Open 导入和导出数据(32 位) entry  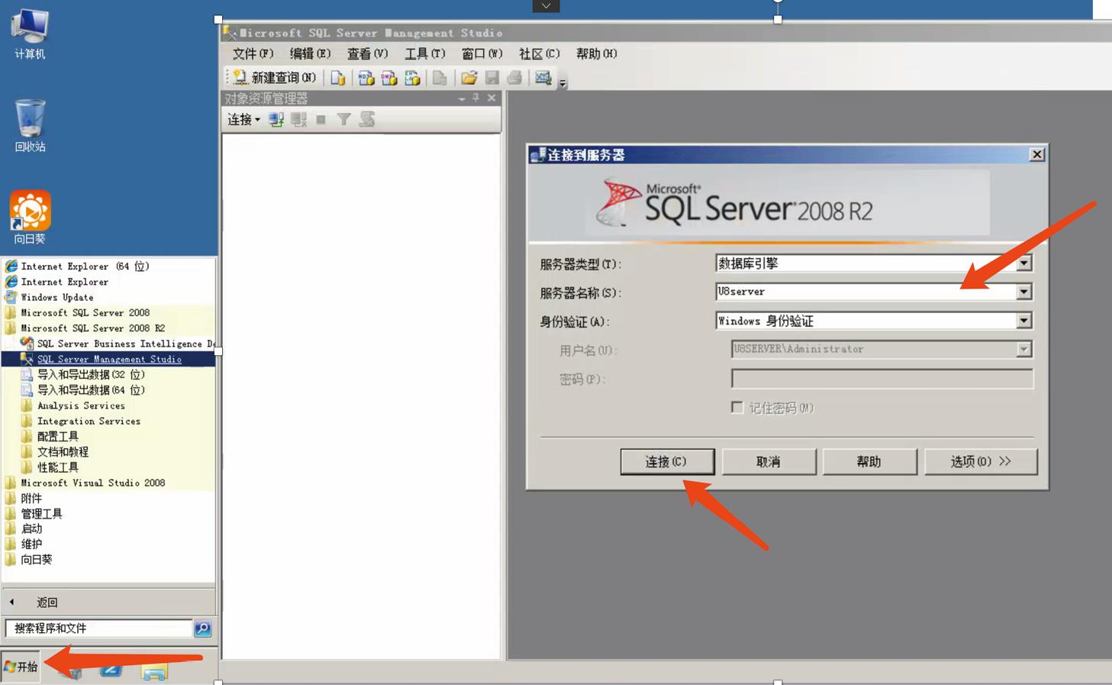pos(90,374)
